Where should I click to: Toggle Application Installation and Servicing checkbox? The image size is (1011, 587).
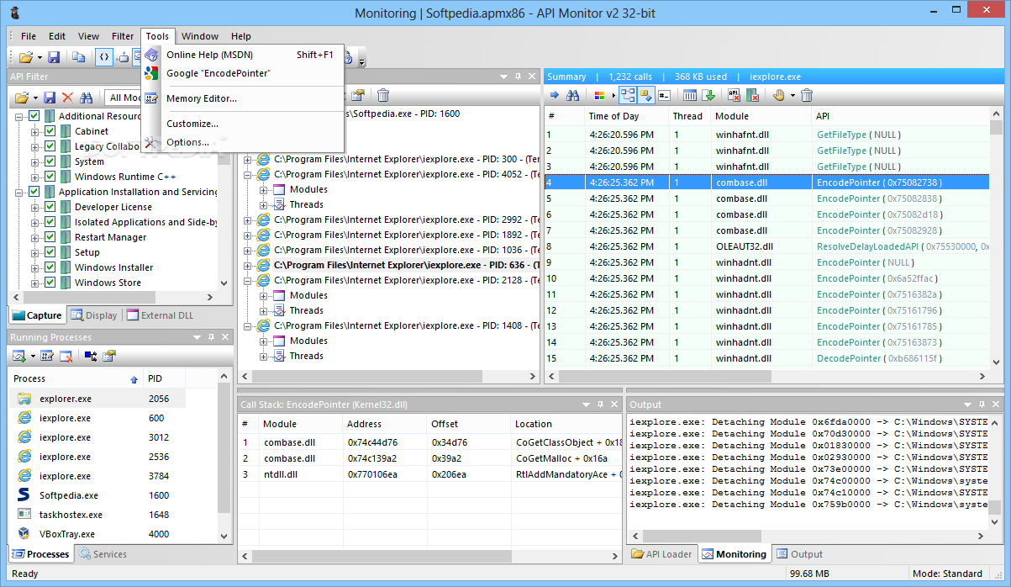34,192
